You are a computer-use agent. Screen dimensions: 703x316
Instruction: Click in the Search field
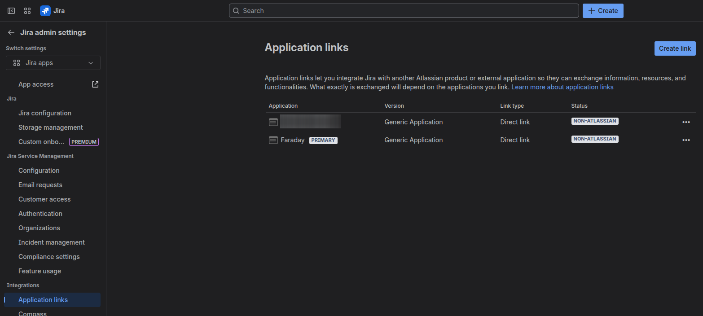point(404,11)
